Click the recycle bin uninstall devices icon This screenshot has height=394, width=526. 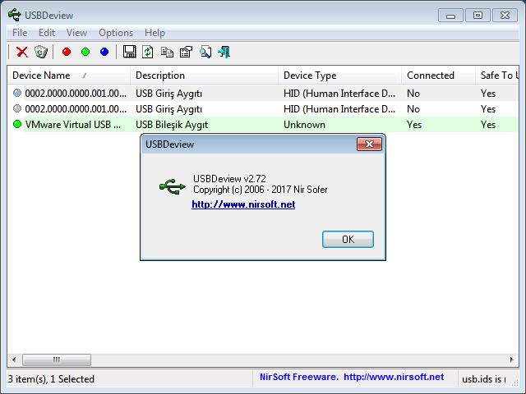pyautogui.click(x=41, y=52)
